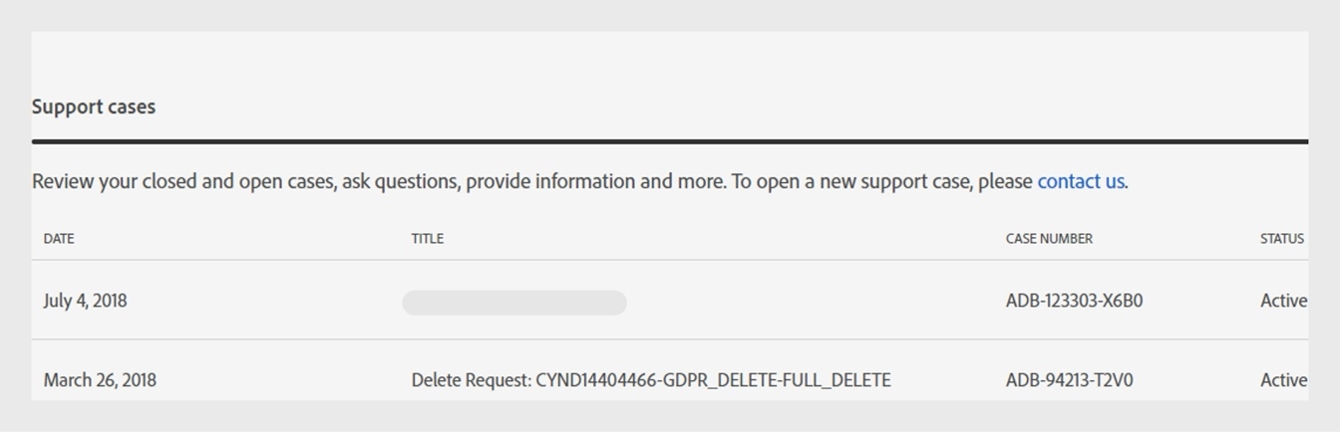Click the line below the column headers
Viewport: 1340px width, 432px height.
point(670,260)
